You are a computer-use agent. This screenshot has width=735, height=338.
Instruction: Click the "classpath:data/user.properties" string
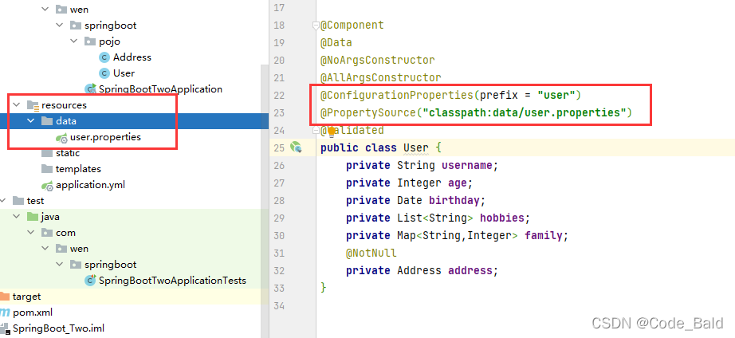(x=525, y=112)
